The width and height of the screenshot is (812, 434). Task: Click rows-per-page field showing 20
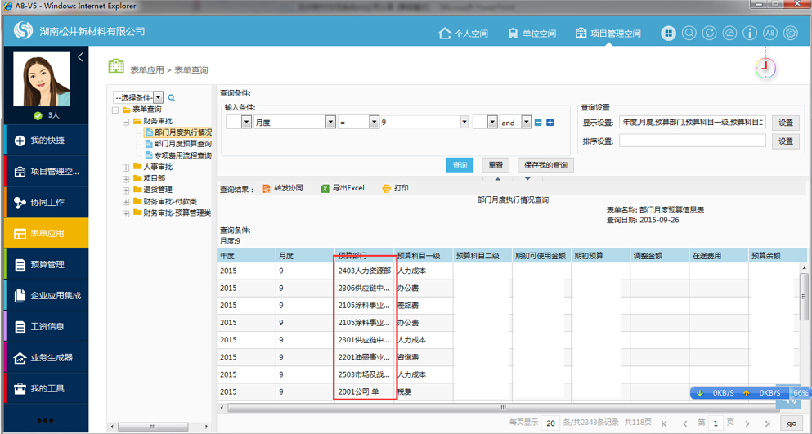point(551,423)
